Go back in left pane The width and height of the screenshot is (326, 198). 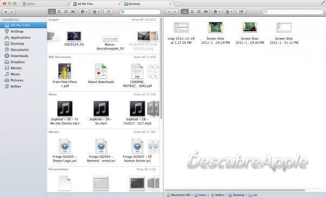coord(5,11)
